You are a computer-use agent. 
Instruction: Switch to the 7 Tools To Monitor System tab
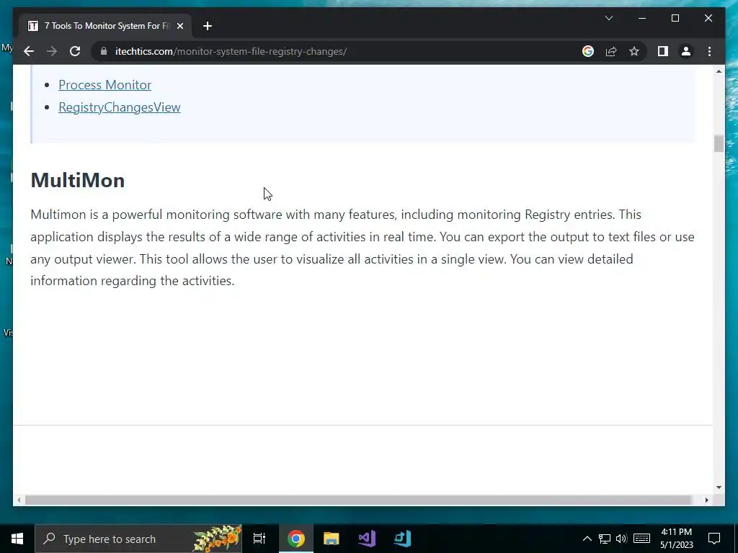(x=105, y=26)
